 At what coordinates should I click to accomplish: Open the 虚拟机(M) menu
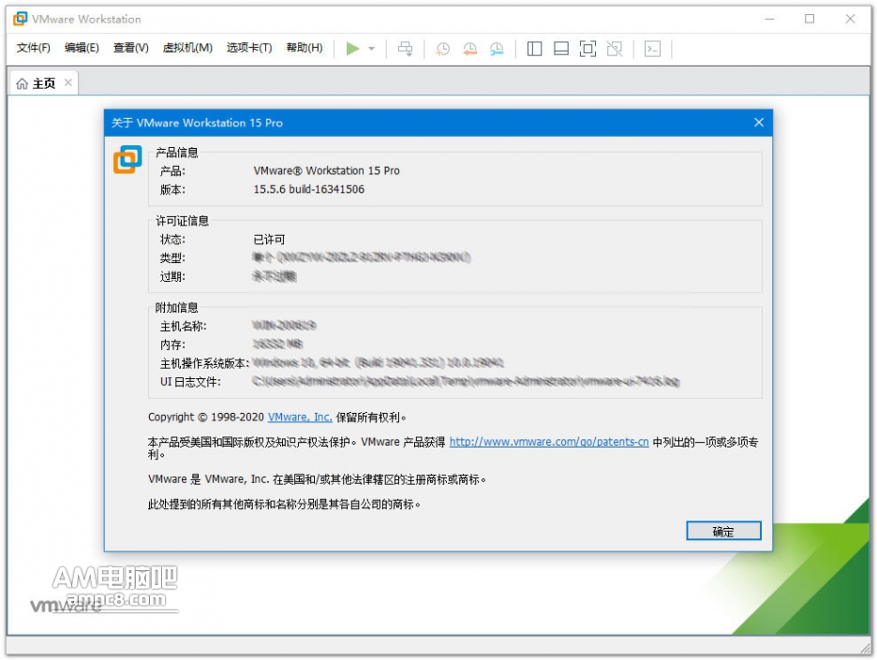(x=187, y=48)
